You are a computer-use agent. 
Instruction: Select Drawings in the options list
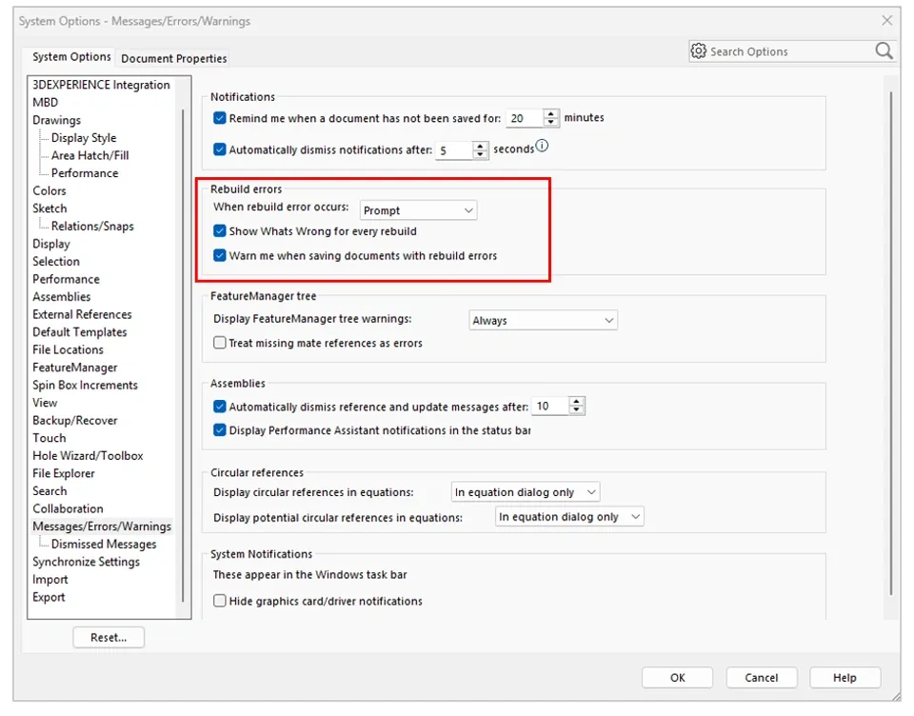(x=56, y=120)
